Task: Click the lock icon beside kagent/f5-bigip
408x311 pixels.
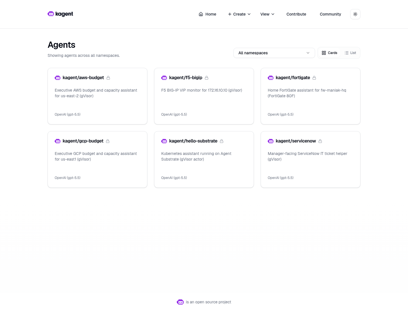Action: click(x=207, y=78)
